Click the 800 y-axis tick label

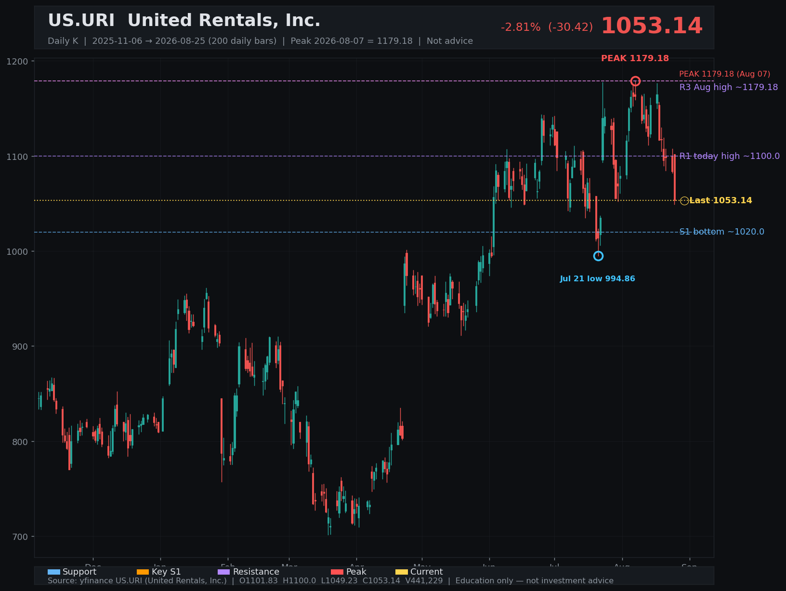(x=20, y=442)
